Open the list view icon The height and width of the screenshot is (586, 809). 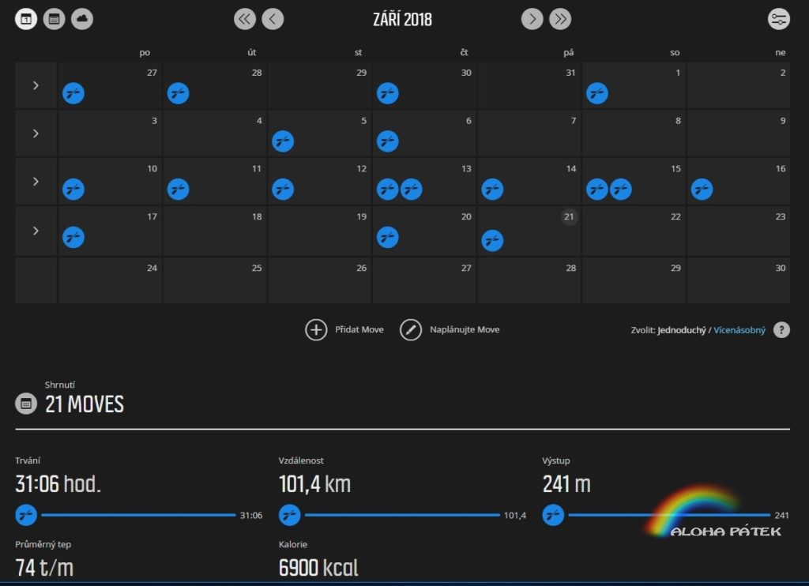click(54, 20)
